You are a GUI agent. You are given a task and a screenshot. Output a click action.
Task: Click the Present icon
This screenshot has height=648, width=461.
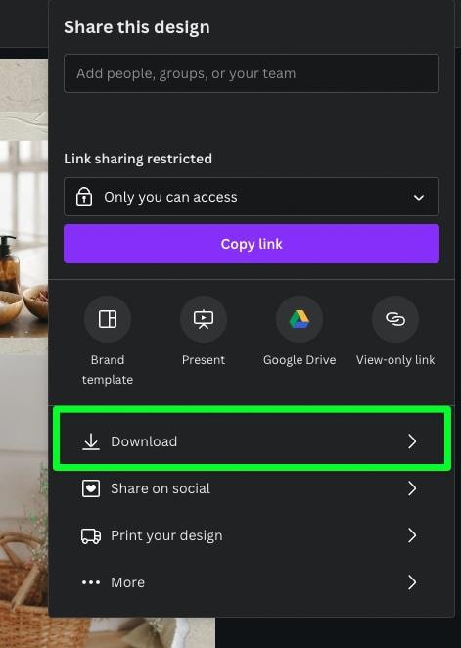204,319
